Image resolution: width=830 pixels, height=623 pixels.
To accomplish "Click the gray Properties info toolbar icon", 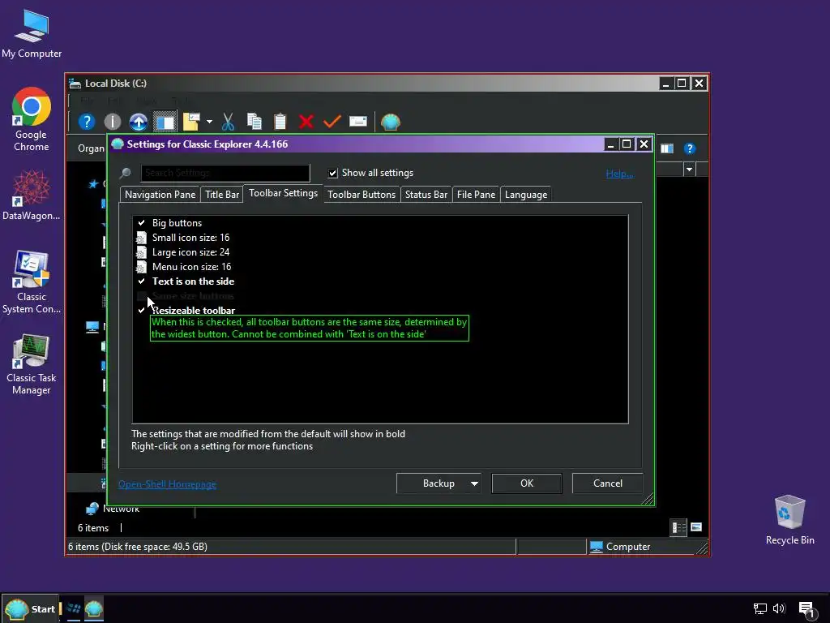I will coord(112,122).
